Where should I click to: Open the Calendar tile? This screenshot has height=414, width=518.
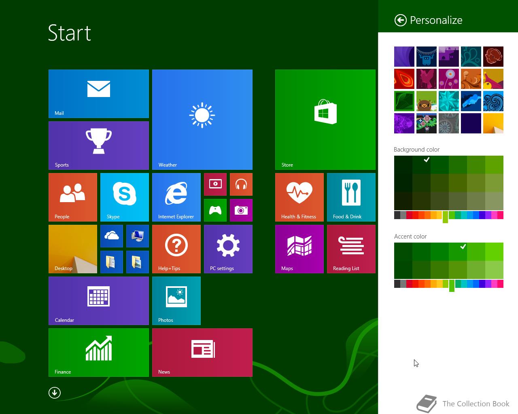tap(99, 301)
